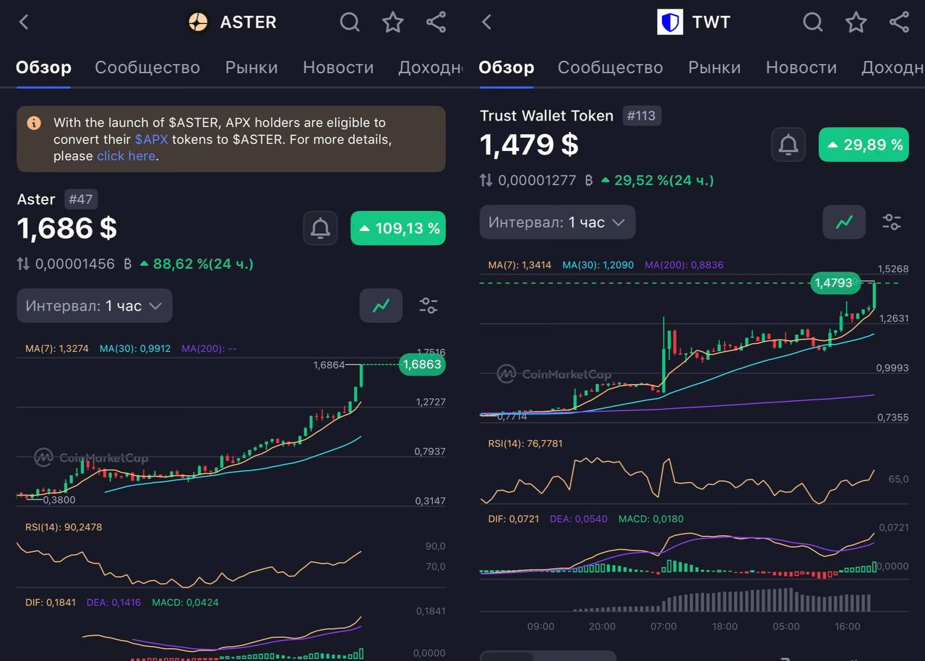Add TWT to favorites with star icon
Viewport: 925px width, 661px height.
(x=856, y=22)
